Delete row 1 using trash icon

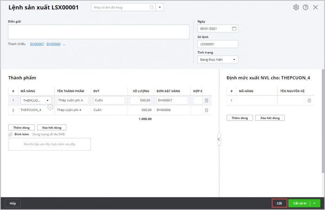pos(206,100)
